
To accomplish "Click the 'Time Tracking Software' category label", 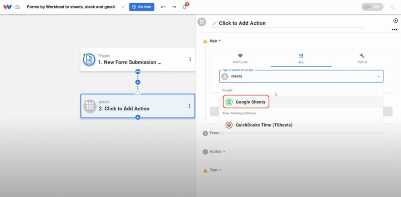I will (x=239, y=113).
